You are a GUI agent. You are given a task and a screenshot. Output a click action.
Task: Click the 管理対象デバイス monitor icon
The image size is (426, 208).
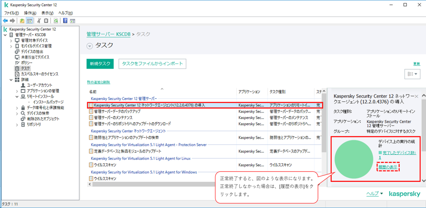point(17,41)
